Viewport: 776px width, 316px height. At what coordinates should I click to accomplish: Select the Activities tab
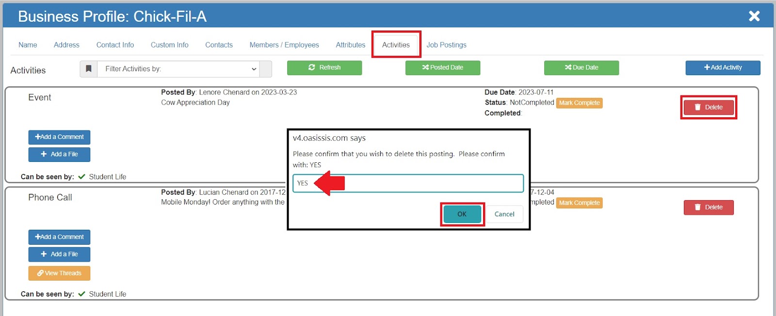tap(396, 45)
